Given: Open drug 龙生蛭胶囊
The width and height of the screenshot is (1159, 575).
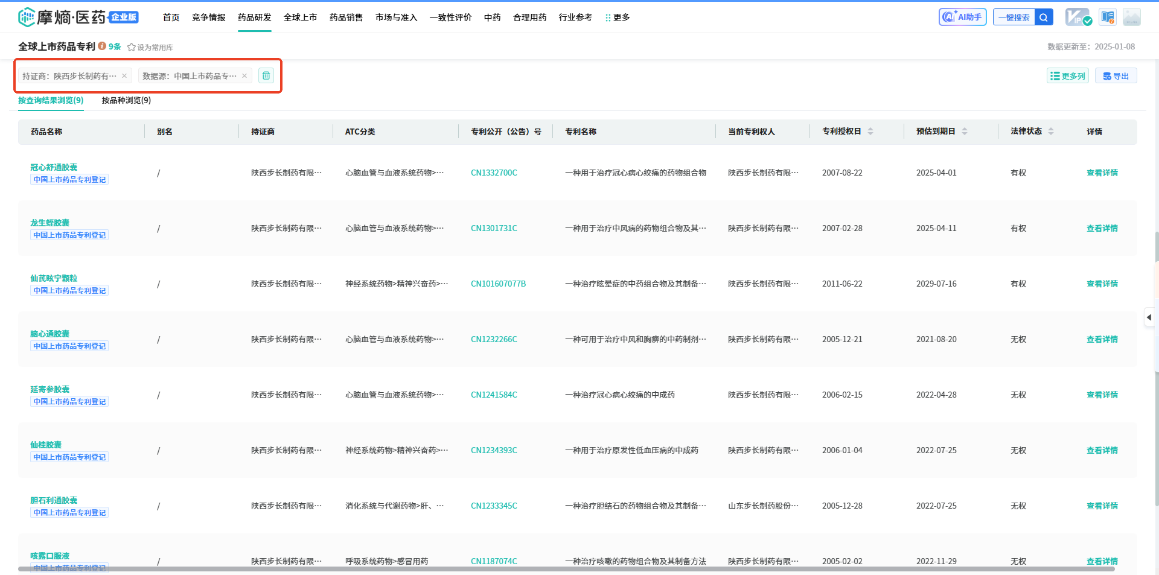Looking at the screenshot, I should tap(49, 223).
